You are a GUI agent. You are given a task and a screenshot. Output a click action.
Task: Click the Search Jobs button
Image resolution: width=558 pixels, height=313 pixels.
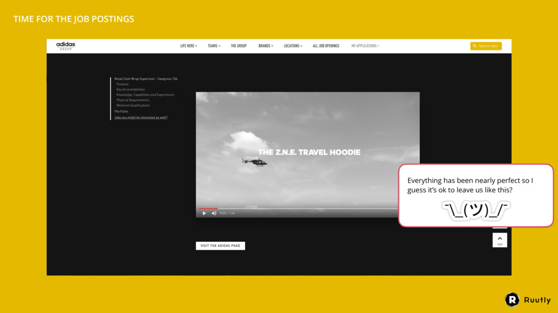[486, 46]
